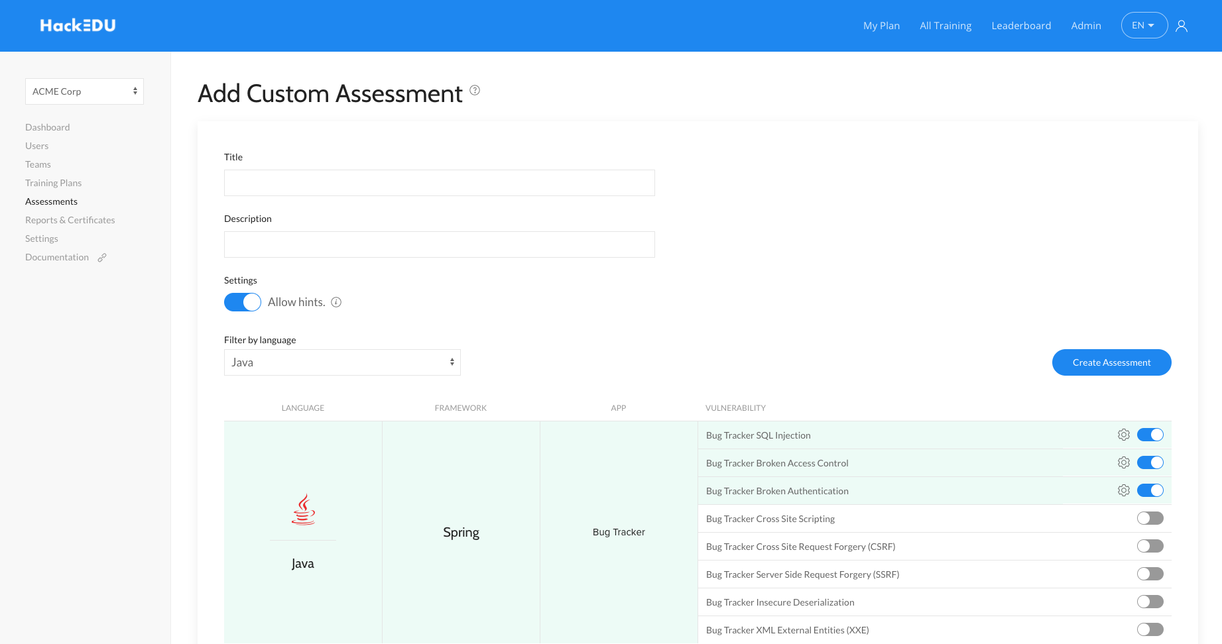The image size is (1222, 644).
Task: Enable XML External Entities (XXE) toggle
Action: (1150, 629)
